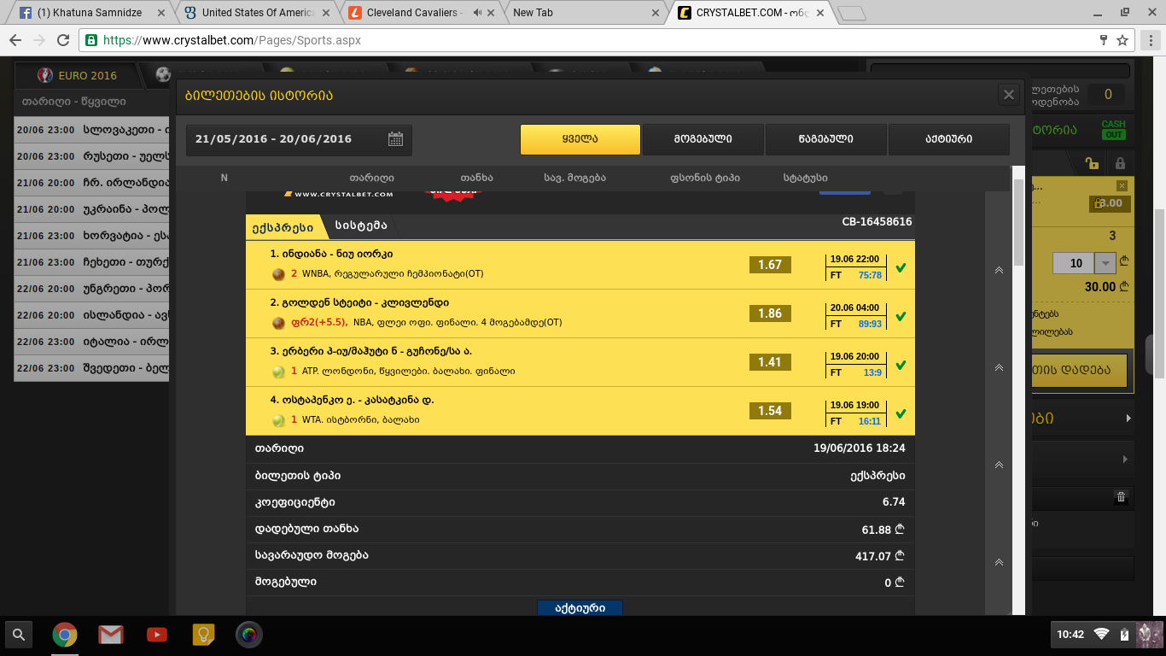Select the აქტიური filter tab at top
Screen dimensions: 1166x656
948,139
